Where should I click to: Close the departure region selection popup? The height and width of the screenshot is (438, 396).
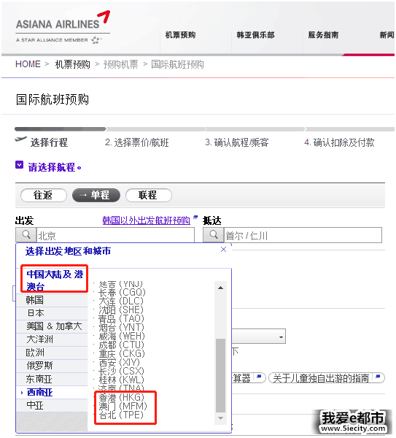pos(223,250)
